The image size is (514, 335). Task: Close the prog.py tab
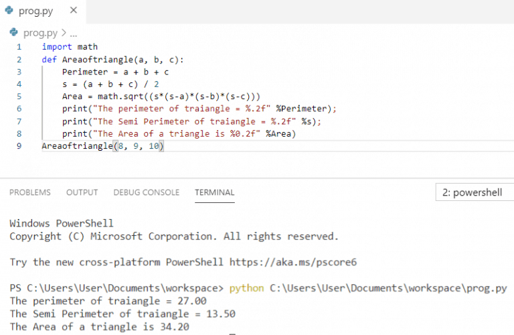coord(74,11)
